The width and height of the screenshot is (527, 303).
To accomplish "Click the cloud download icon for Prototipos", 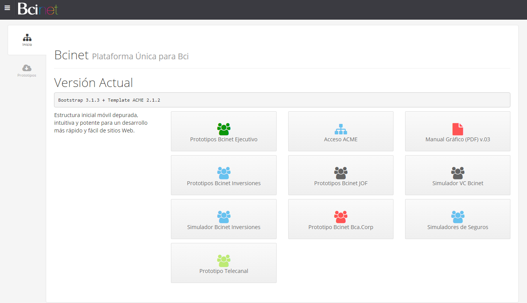I will pyautogui.click(x=27, y=68).
